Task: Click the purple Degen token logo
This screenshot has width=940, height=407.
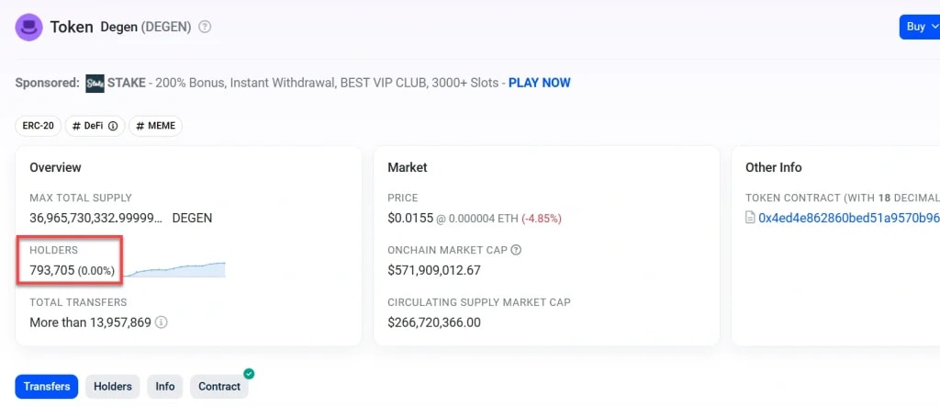Action: point(29,27)
